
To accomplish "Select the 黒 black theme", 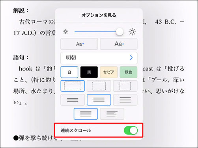I will point(89,72).
